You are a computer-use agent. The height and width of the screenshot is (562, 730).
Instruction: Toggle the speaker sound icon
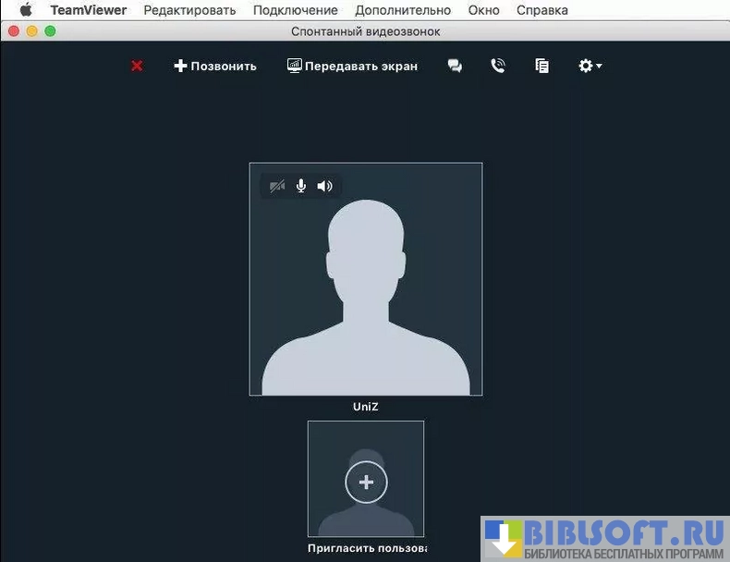(x=324, y=186)
